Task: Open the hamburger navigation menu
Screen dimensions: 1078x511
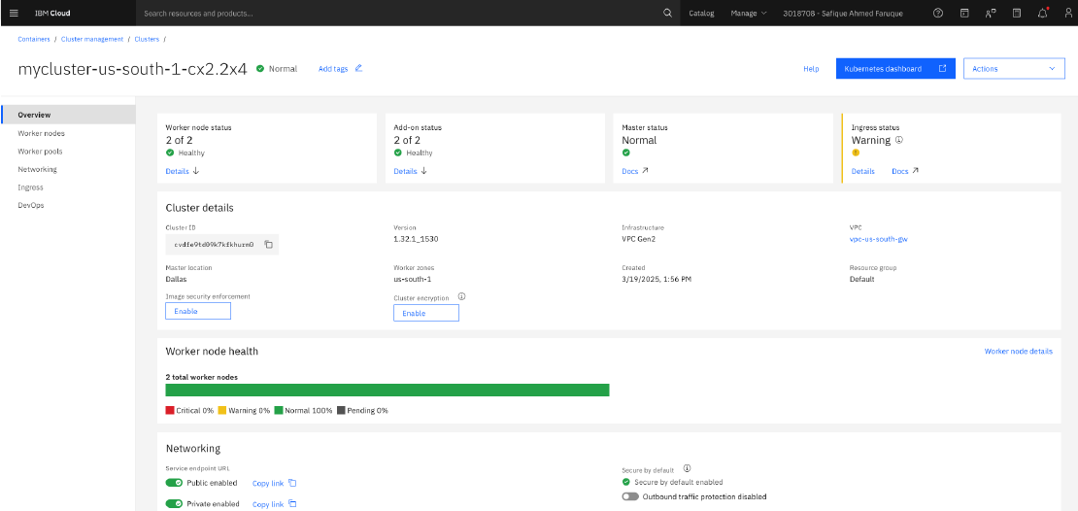Action: pyautogui.click(x=14, y=13)
